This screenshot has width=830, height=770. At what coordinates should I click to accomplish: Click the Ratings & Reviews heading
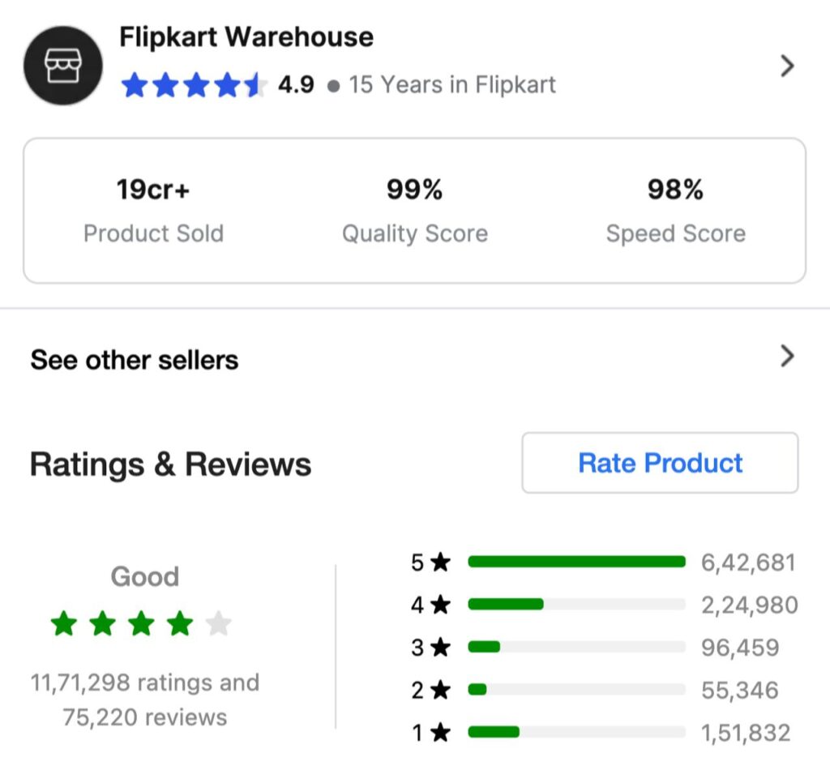pos(170,464)
